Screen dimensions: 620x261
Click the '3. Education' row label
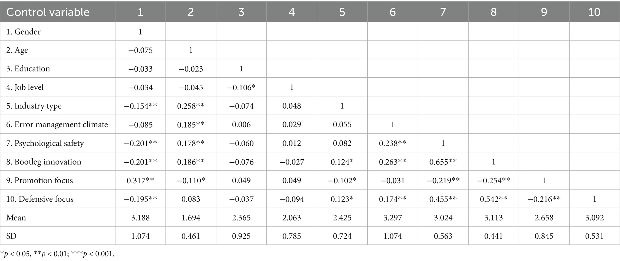(x=28, y=69)
